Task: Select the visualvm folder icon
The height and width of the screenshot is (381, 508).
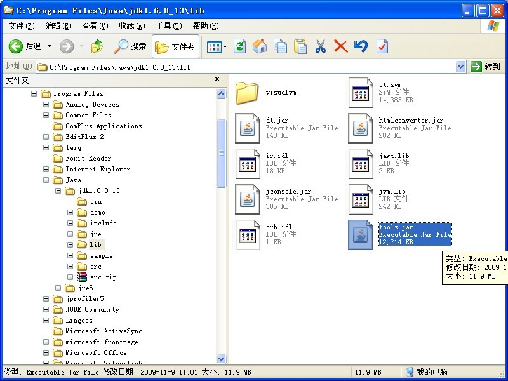Action: [247, 93]
